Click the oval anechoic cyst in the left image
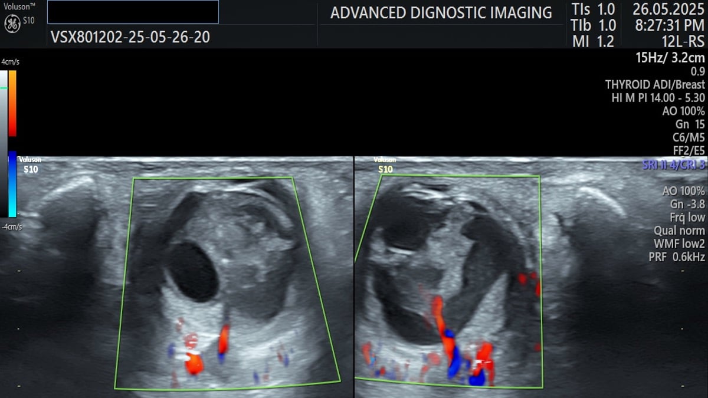Image resolution: width=708 pixels, height=398 pixels. pyautogui.click(x=192, y=272)
